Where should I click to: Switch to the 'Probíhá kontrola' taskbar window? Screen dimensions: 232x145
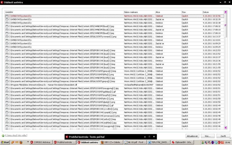coord(65,142)
